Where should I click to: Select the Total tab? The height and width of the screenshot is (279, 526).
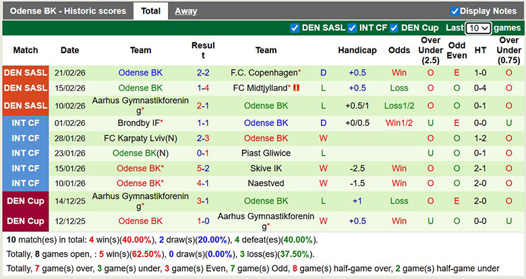tap(150, 11)
